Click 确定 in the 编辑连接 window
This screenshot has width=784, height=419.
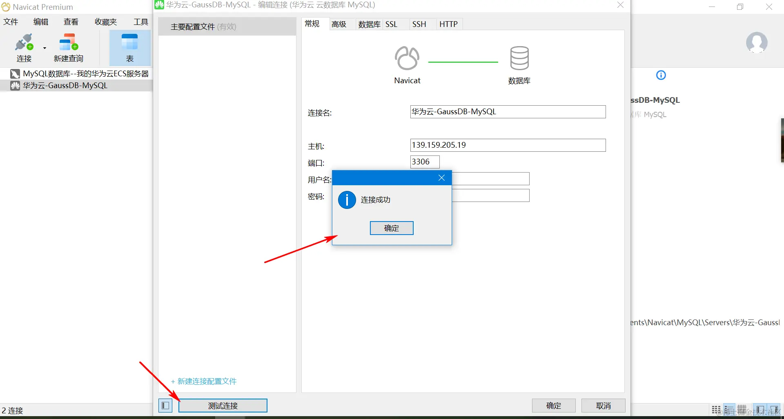point(554,406)
